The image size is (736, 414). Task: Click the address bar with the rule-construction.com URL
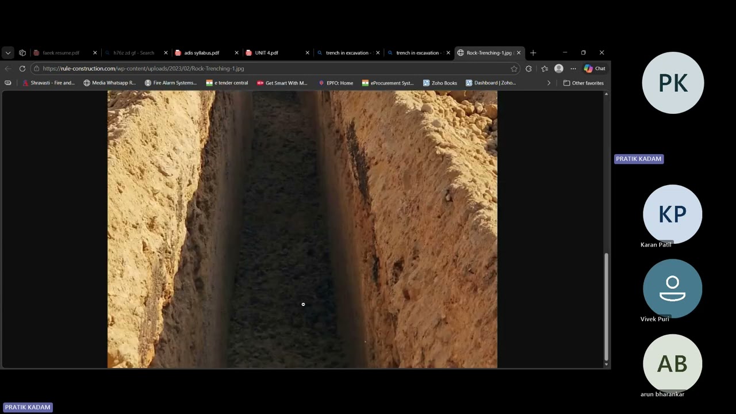tap(275, 68)
